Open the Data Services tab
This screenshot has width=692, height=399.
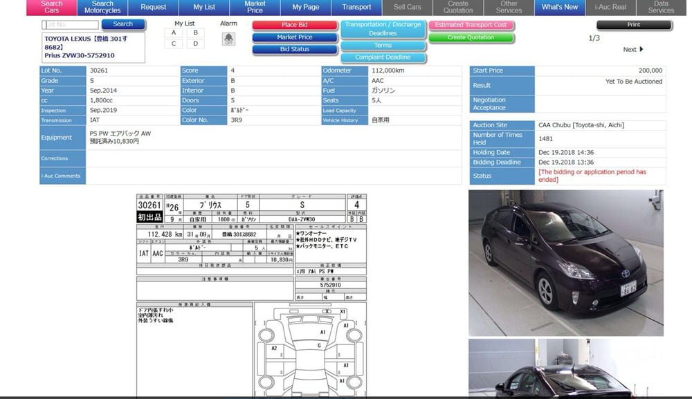pos(661,7)
